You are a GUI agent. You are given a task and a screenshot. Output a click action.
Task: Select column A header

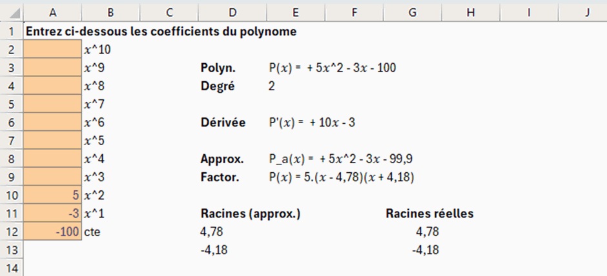52,12
